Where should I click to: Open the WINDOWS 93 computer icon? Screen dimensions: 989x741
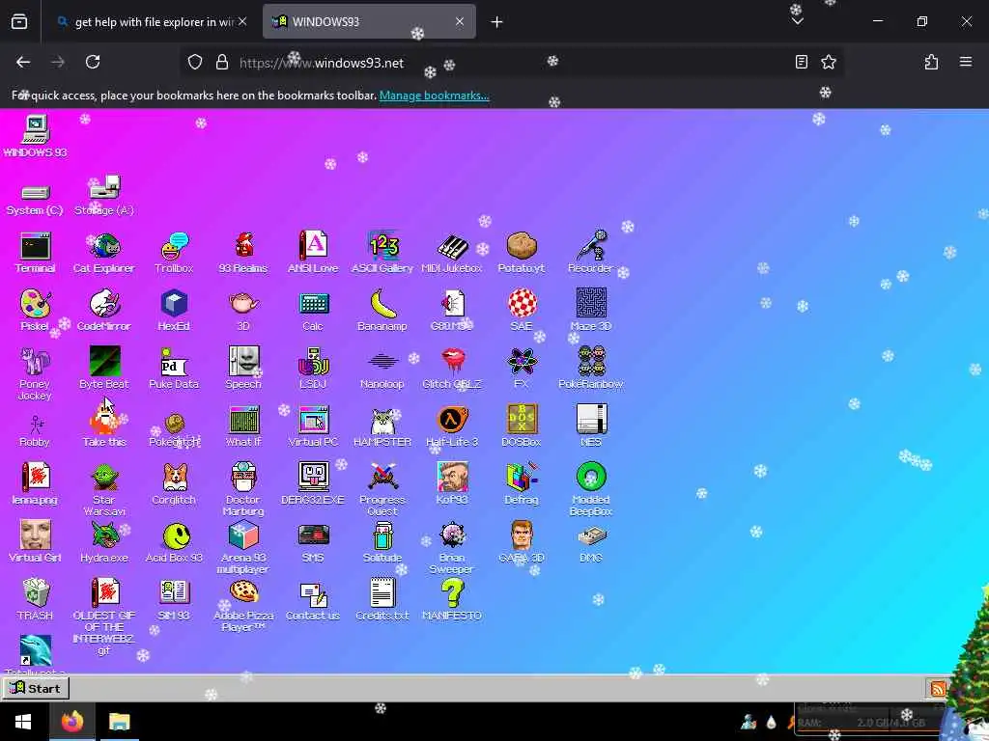point(36,137)
